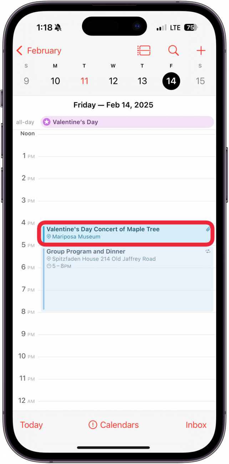Open Group Program and Dinner event
The width and height of the screenshot is (229, 464).
pos(127,282)
